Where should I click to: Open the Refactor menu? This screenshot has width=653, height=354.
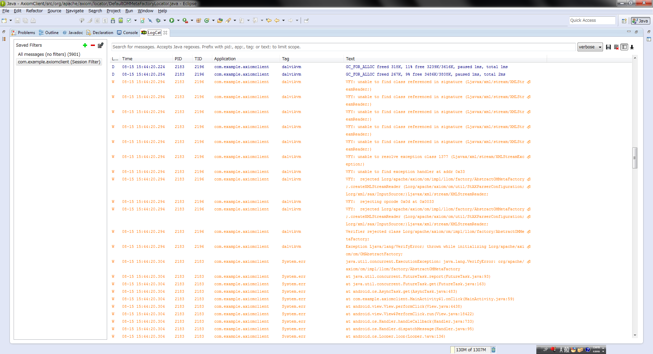coord(34,11)
